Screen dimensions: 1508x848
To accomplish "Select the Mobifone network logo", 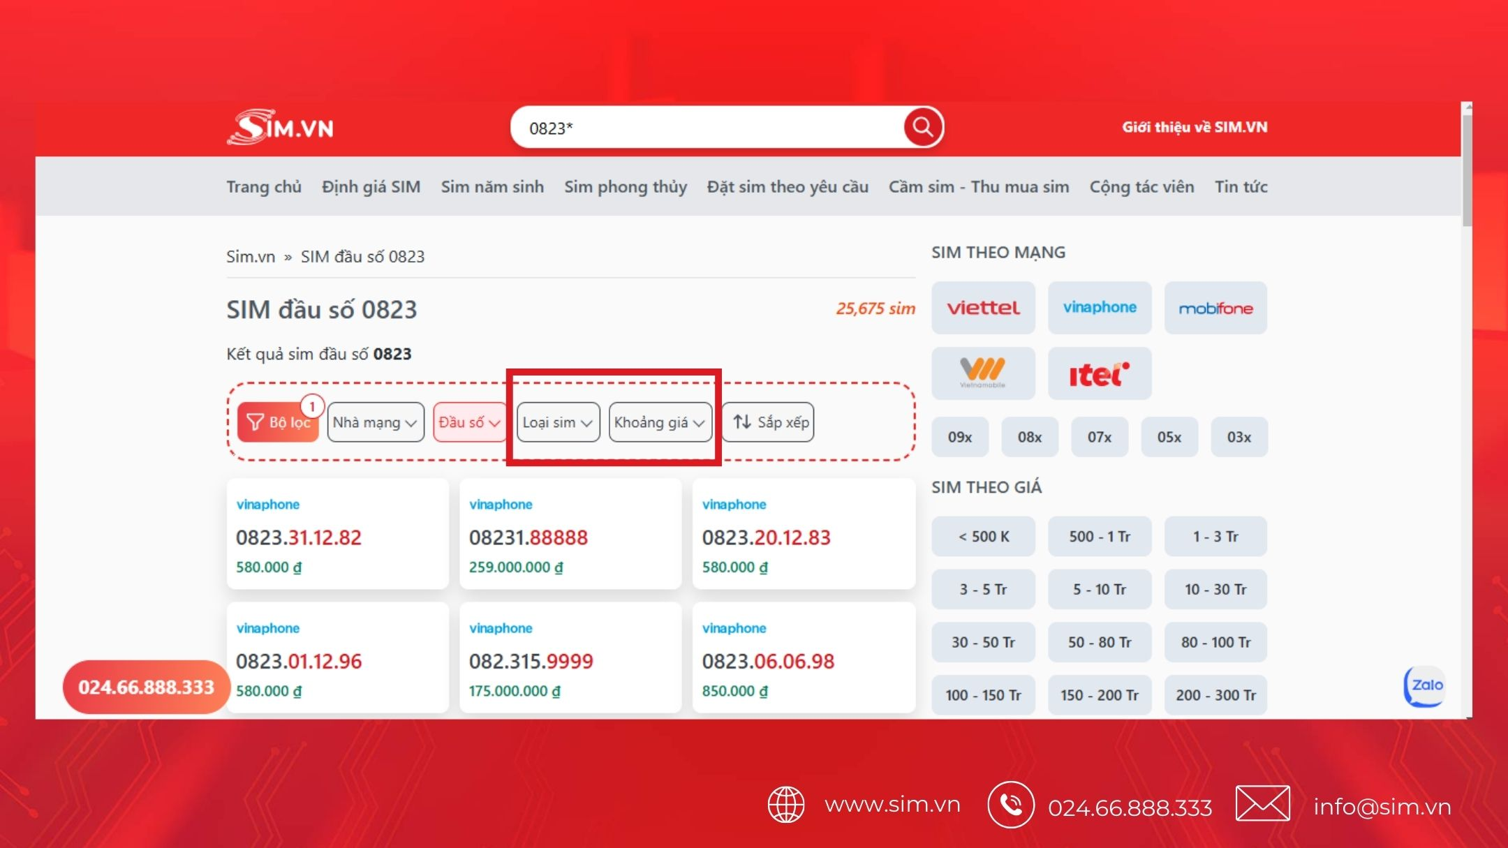I will click(1215, 308).
